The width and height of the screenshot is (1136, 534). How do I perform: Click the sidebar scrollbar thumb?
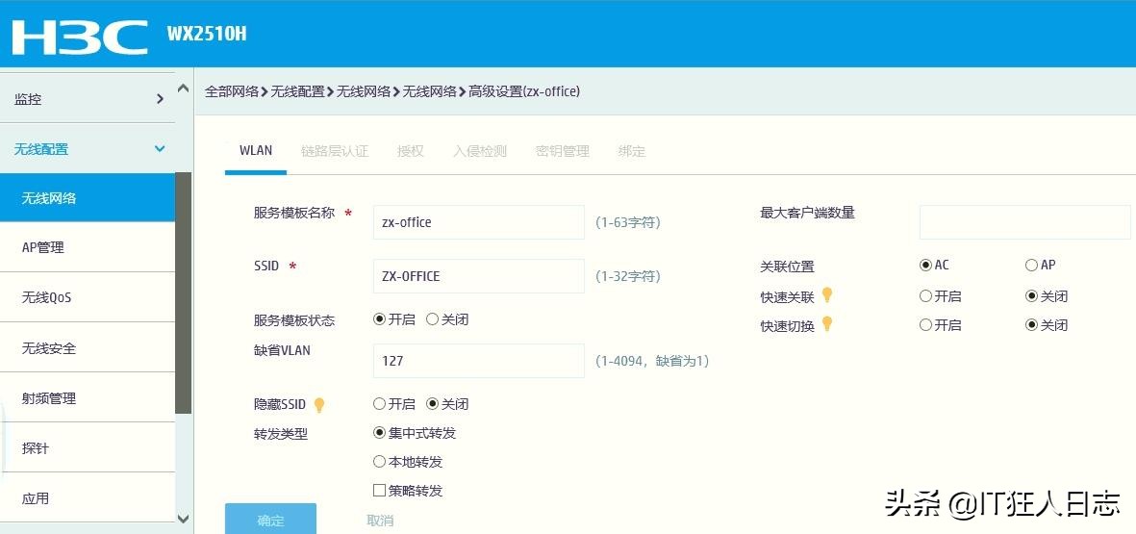click(x=184, y=292)
